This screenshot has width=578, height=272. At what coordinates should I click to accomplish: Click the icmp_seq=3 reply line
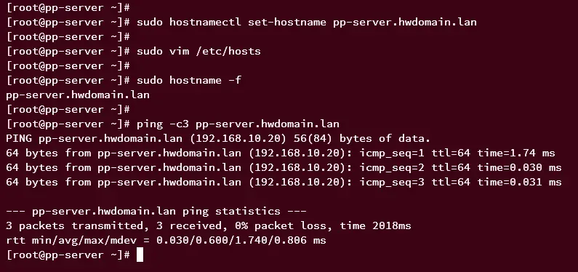pos(284,182)
